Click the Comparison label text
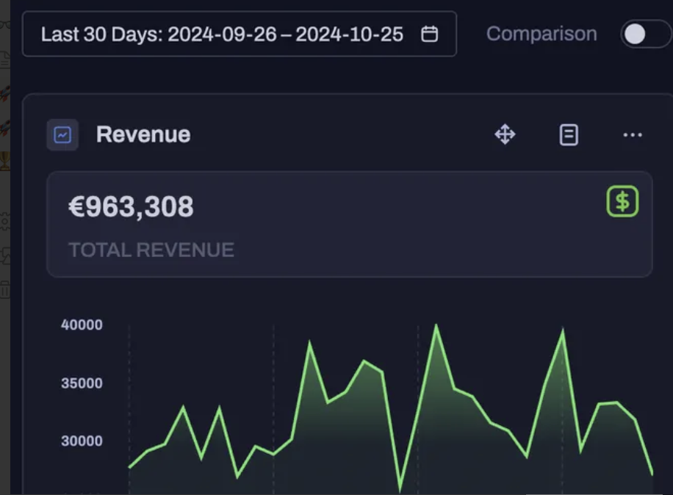This screenshot has width=673, height=495. 541,34
